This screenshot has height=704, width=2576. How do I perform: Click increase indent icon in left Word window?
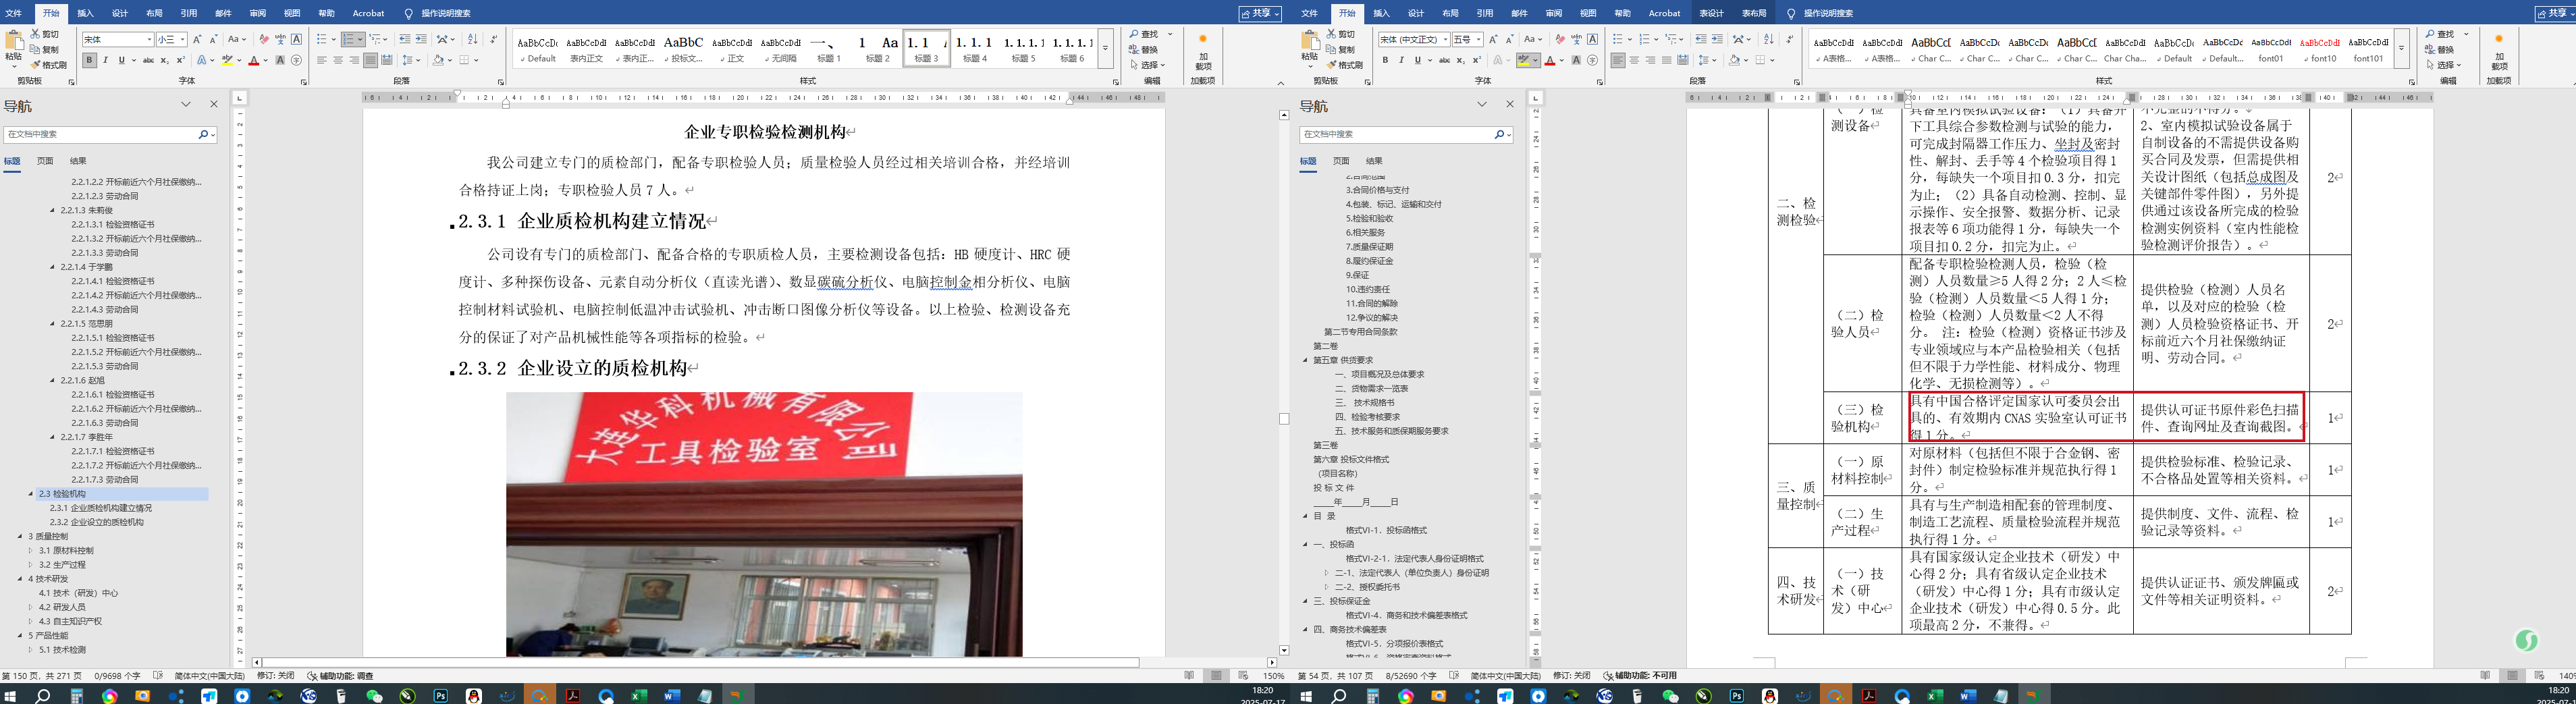coord(421,40)
